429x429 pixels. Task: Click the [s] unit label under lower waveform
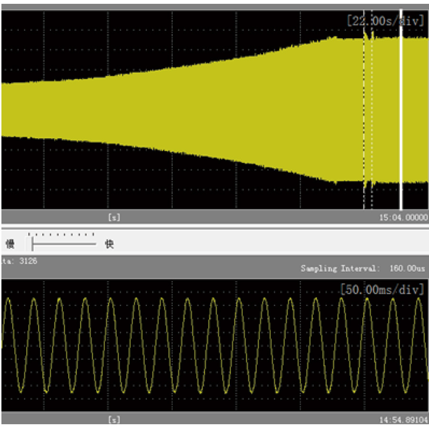(x=114, y=420)
